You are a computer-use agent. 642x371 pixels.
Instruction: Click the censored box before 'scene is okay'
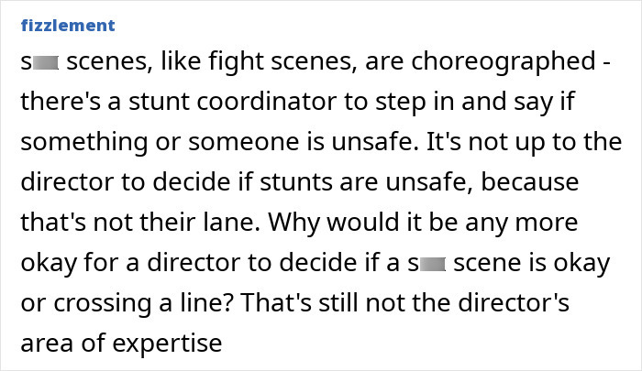coord(431,264)
